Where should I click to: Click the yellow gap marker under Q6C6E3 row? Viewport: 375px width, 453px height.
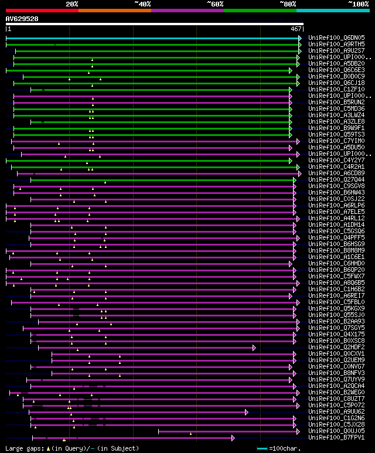88,73
